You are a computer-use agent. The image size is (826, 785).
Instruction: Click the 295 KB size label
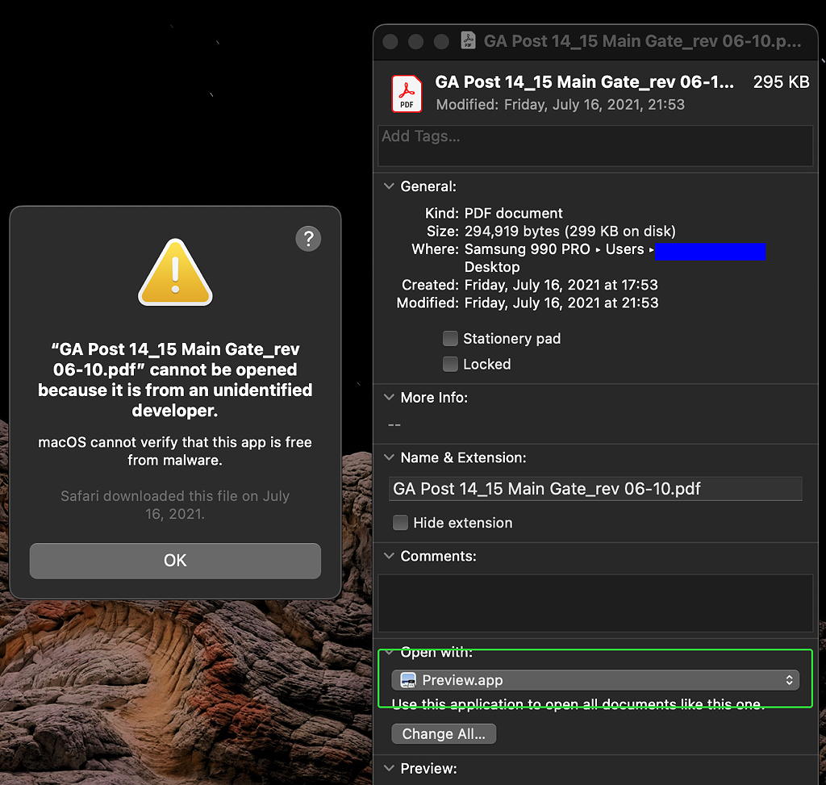(781, 82)
